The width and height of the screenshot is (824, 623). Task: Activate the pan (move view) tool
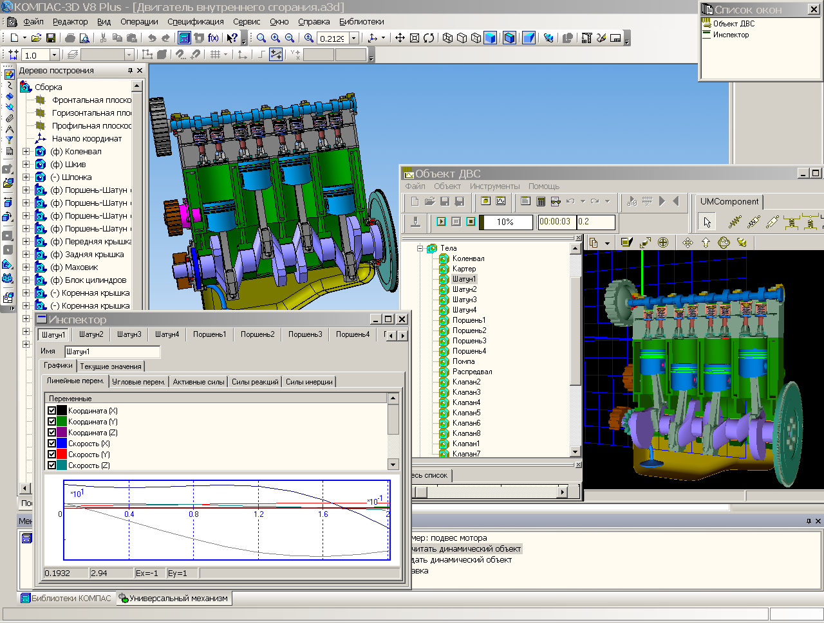pyautogui.click(x=400, y=38)
